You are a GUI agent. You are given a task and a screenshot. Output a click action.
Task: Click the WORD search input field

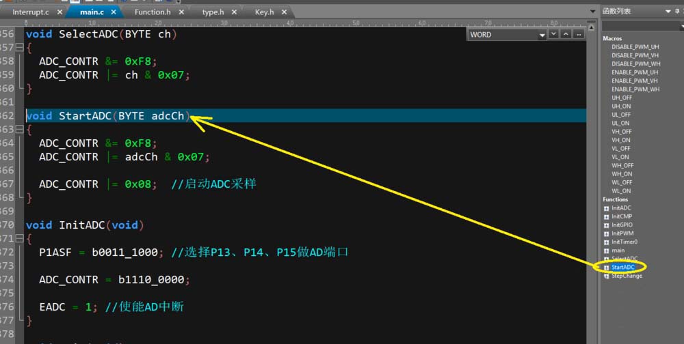click(503, 35)
